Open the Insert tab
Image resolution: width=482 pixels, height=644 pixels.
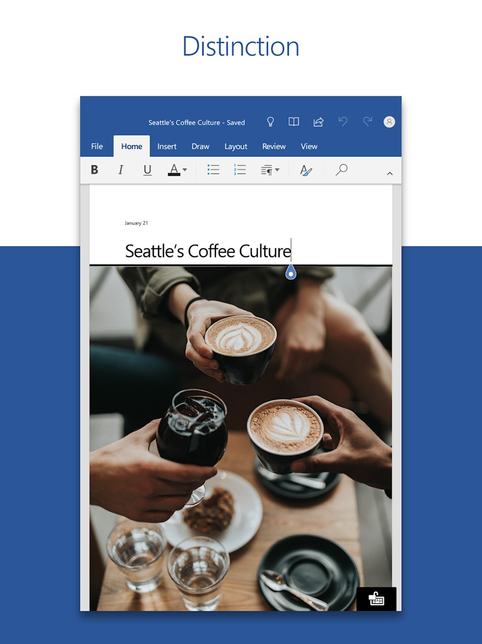[167, 147]
